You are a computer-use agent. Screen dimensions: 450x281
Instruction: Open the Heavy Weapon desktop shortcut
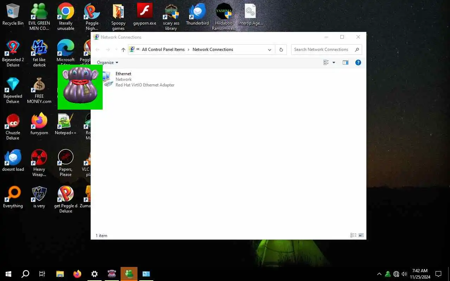coord(39,163)
